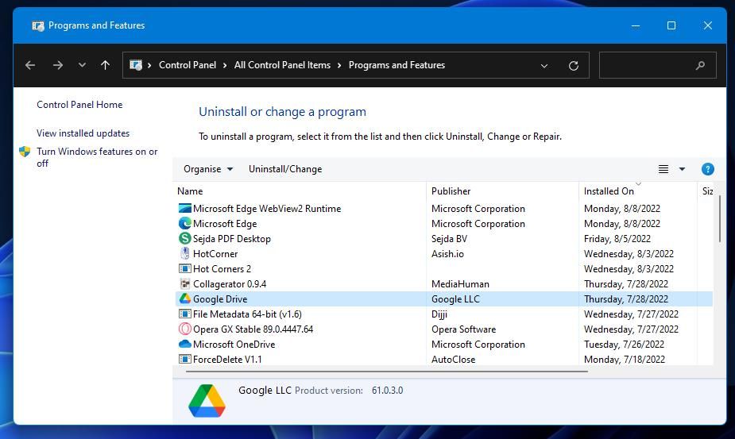Image resolution: width=735 pixels, height=439 pixels.
Task: Open more view options arrow
Action: pos(682,169)
